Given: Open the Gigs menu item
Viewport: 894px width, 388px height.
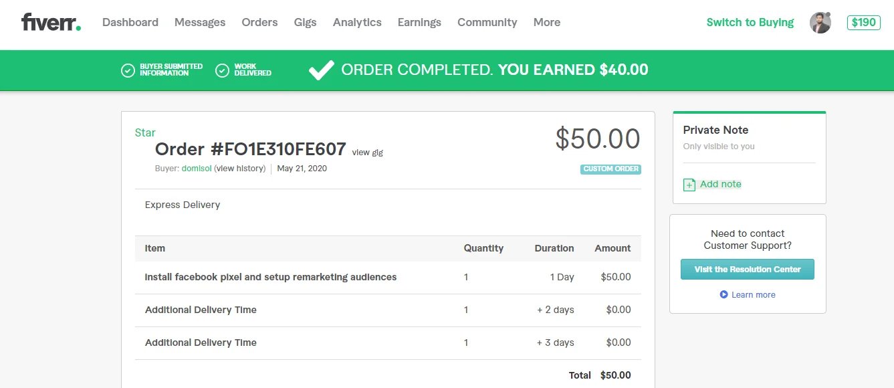Looking at the screenshot, I should (305, 22).
